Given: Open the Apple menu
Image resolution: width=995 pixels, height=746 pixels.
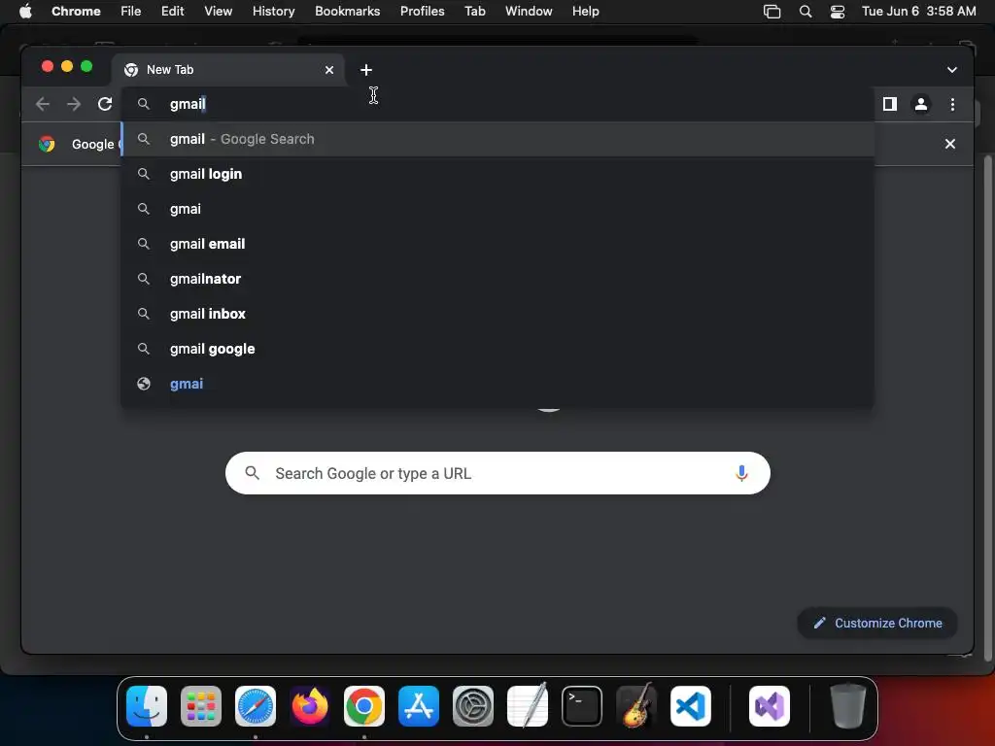Looking at the screenshot, I should (x=25, y=11).
